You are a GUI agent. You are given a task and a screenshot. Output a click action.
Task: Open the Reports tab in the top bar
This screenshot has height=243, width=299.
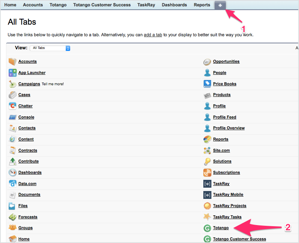tap(202, 5)
